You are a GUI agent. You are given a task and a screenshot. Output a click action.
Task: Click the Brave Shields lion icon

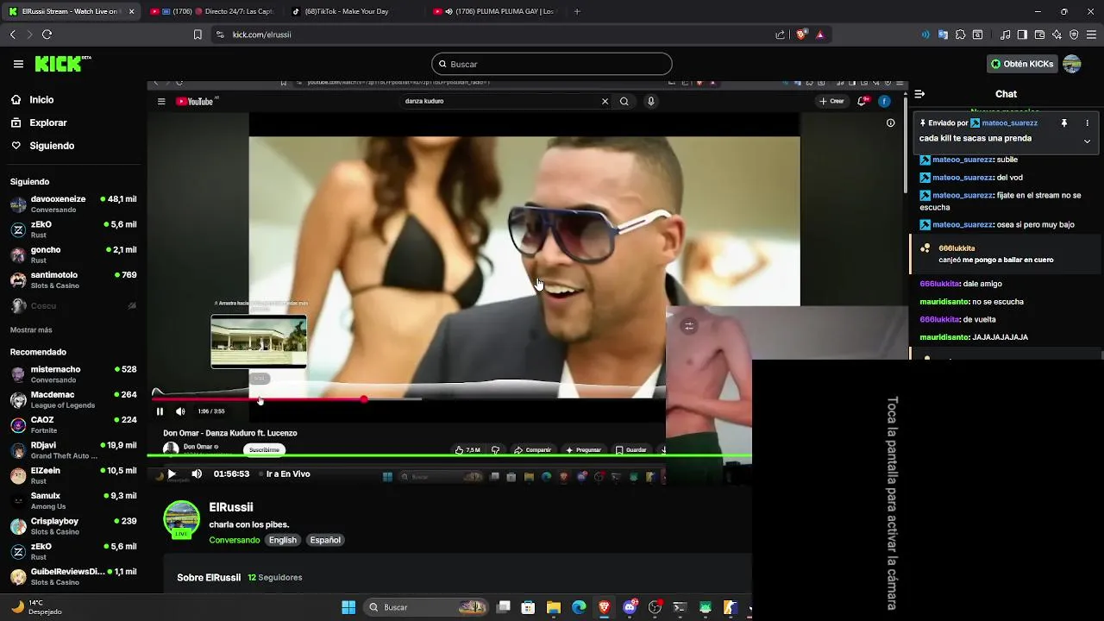point(801,34)
